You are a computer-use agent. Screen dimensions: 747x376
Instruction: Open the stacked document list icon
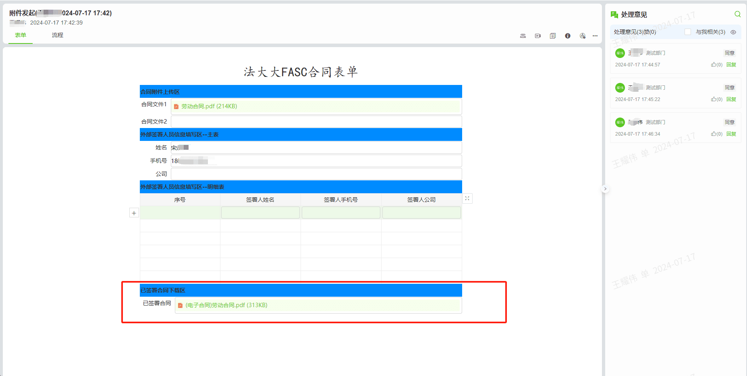(x=553, y=36)
